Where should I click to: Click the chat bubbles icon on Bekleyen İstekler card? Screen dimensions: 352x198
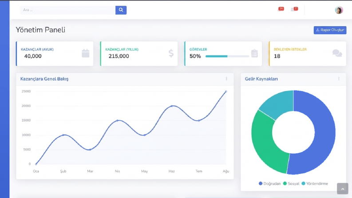coord(337,53)
